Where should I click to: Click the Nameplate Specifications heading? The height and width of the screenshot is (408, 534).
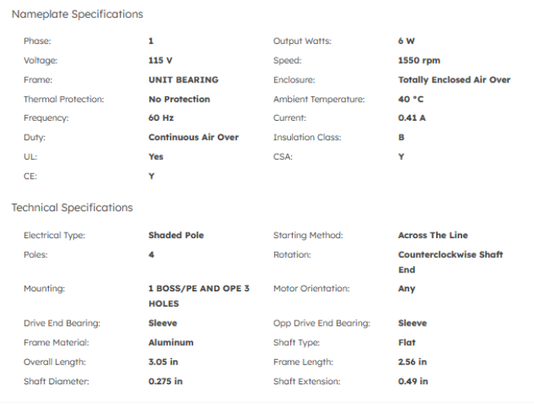[77, 14]
